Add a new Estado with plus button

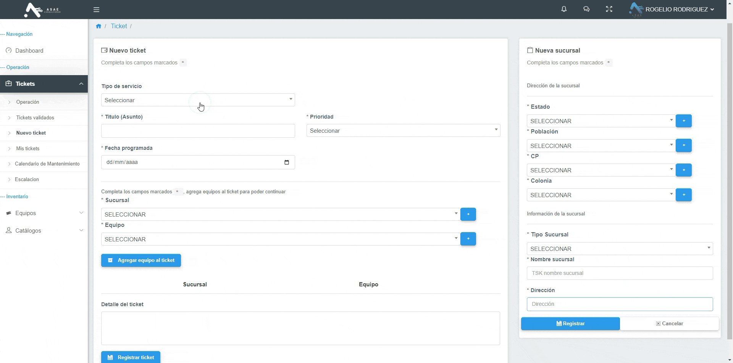point(683,121)
